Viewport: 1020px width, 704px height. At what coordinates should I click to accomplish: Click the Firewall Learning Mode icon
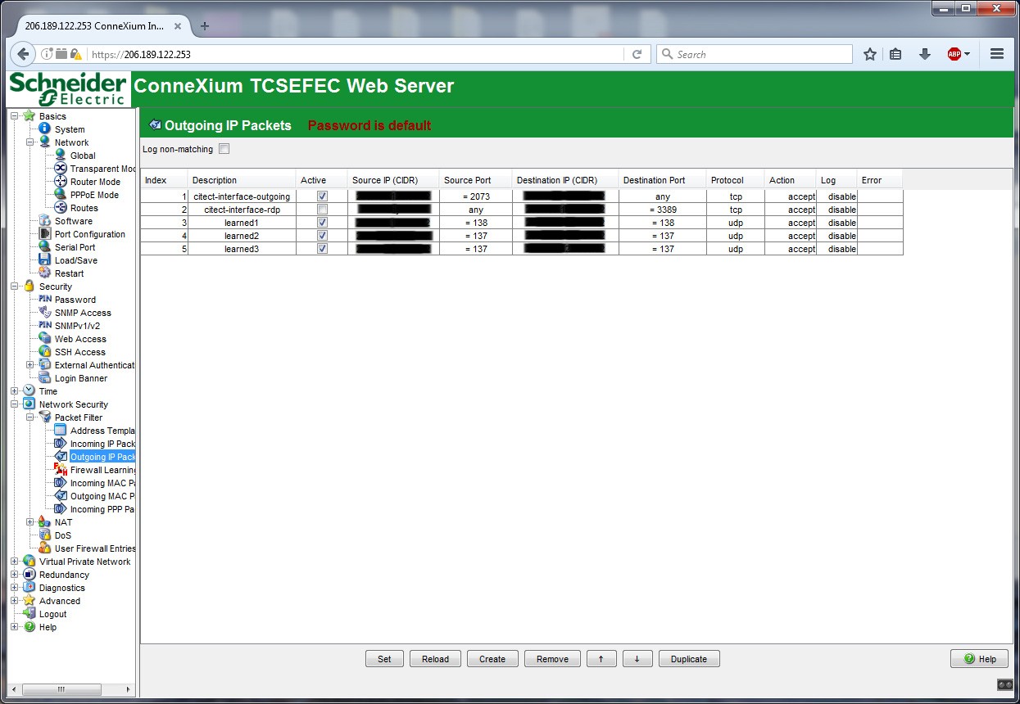tap(61, 470)
